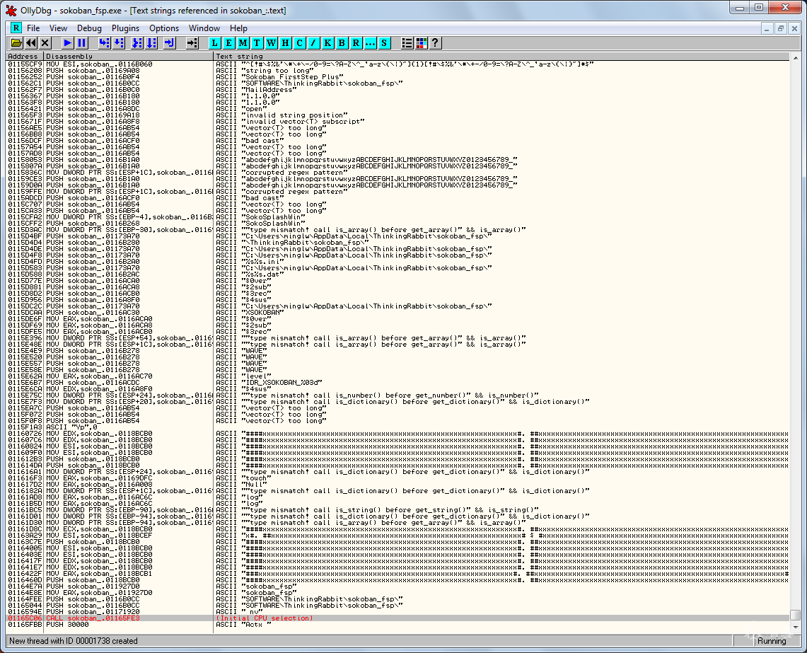Screen dimensions: 807x653
Task: Show the Threads window (T button)
Action: (257, 43)
